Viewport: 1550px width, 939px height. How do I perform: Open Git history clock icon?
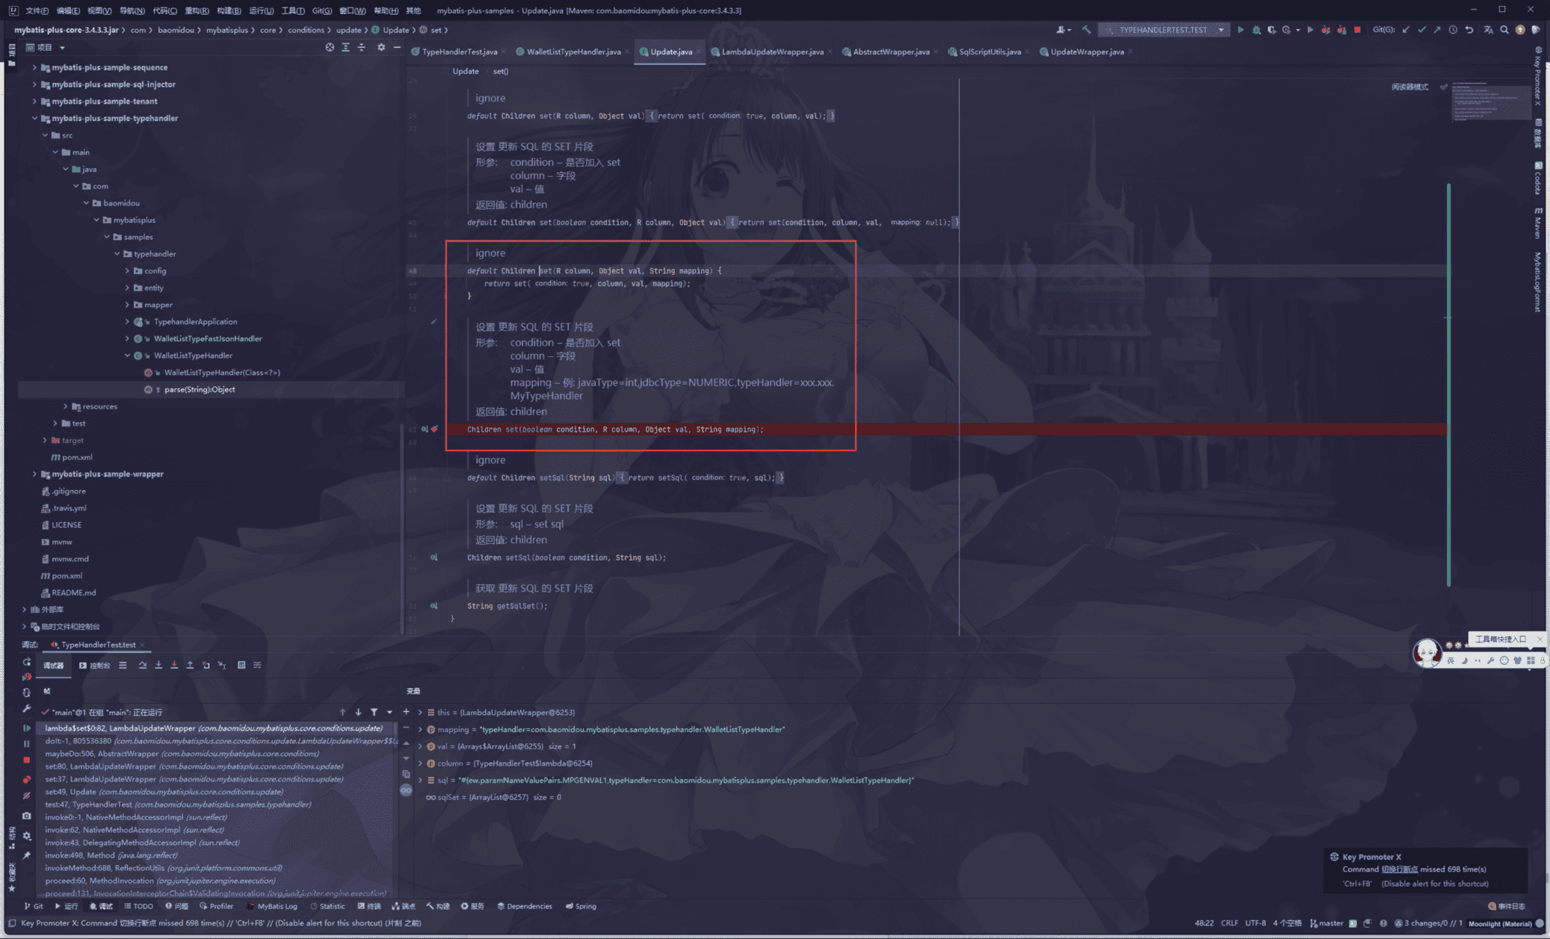[1453, 30]
